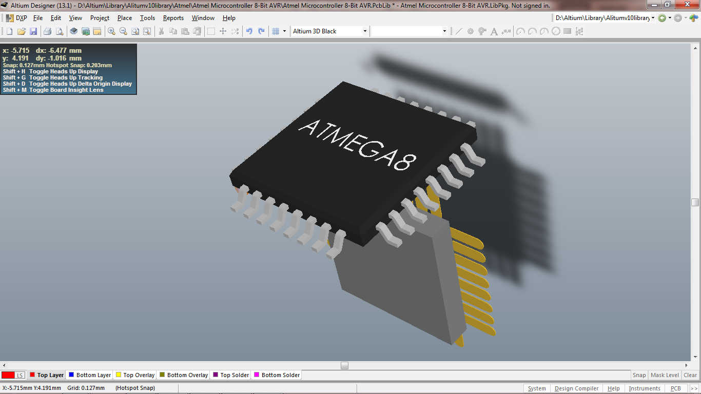Viewport: 701px width, 394px height.
Task: Zoom out toolbar icon
Action: (123, 31)
